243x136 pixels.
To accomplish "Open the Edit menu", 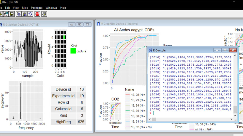I will click(7, 8).
